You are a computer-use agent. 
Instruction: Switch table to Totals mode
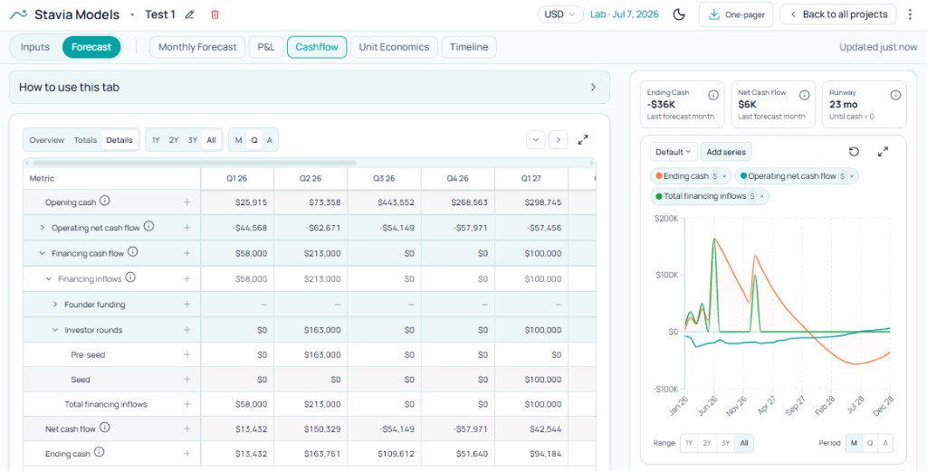tap(85, 140)
